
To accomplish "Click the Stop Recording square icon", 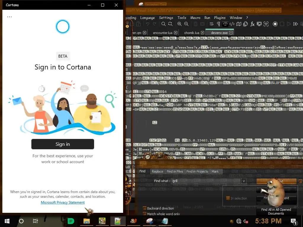I will click(282, 24).
